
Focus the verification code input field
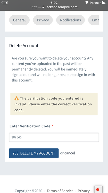54,137
